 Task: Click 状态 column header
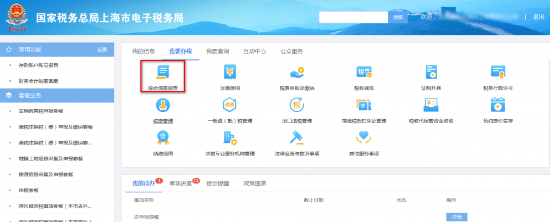pos(402,200)
